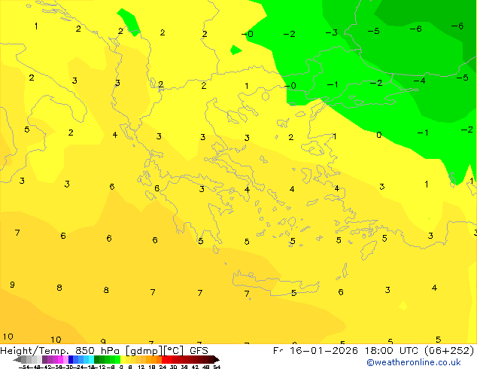This screenshot has height=369, width=477.
Task: Select the yellow swatch above 0 in legend
Action: [123, 359]
